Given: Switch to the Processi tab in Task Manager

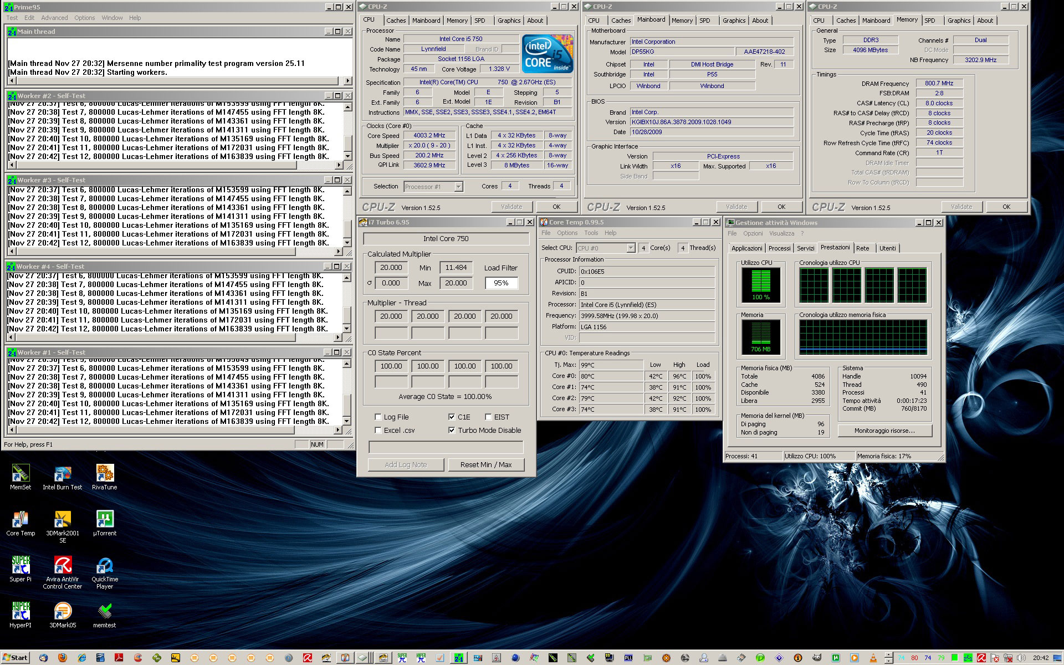Looking at the screenshot, I should (779, 248).
